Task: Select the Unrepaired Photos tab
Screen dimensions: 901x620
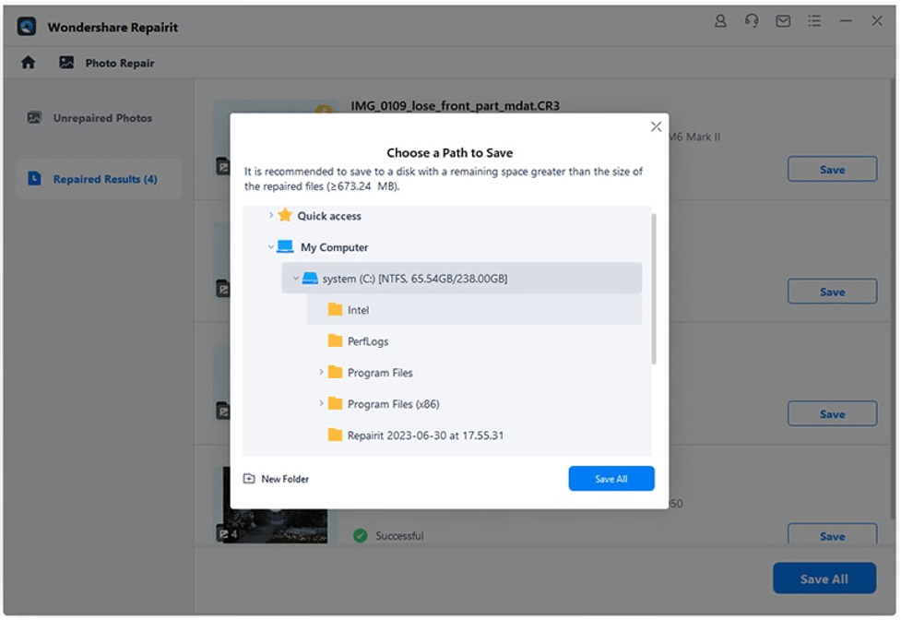Action: (x=101, y=118)
